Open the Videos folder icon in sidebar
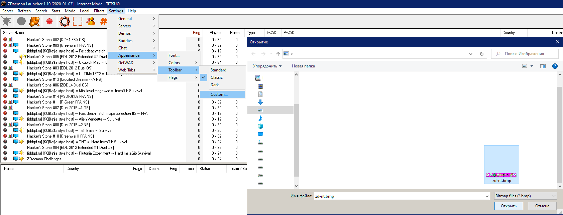The width and height of the screenshot is (563, 215). tap(260, 86)
